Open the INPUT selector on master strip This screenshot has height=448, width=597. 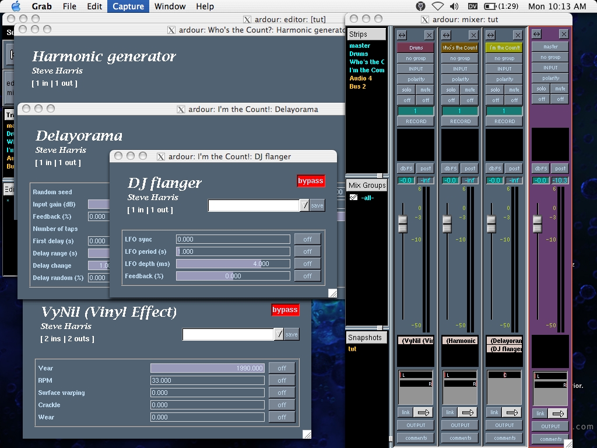coord(550,68)
